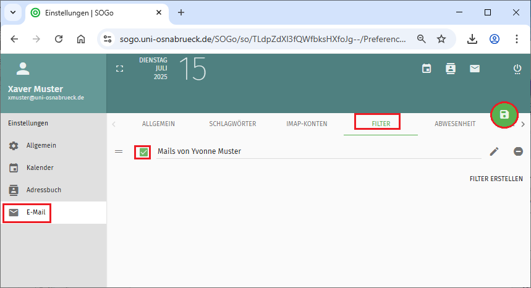Open a new browser tab
531x288 pixels.
[181, 12]
